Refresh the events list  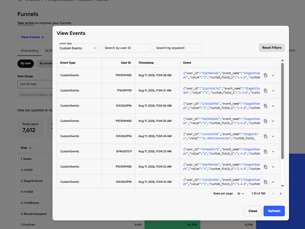[x=274, y=211]
